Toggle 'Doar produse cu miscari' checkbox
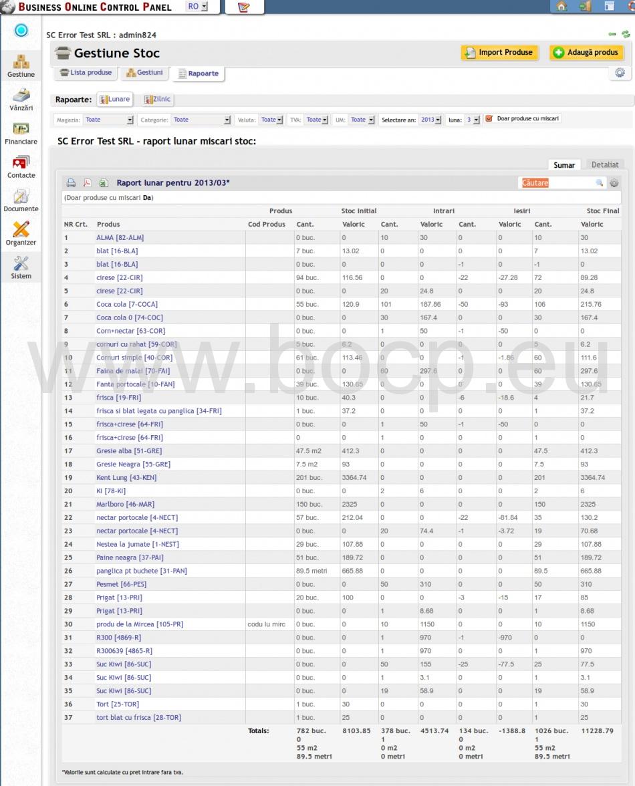The image size is (635, 786). pos(489,119)
